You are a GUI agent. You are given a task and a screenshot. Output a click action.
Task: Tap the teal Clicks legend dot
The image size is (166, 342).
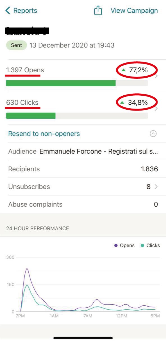coord(142,246)
